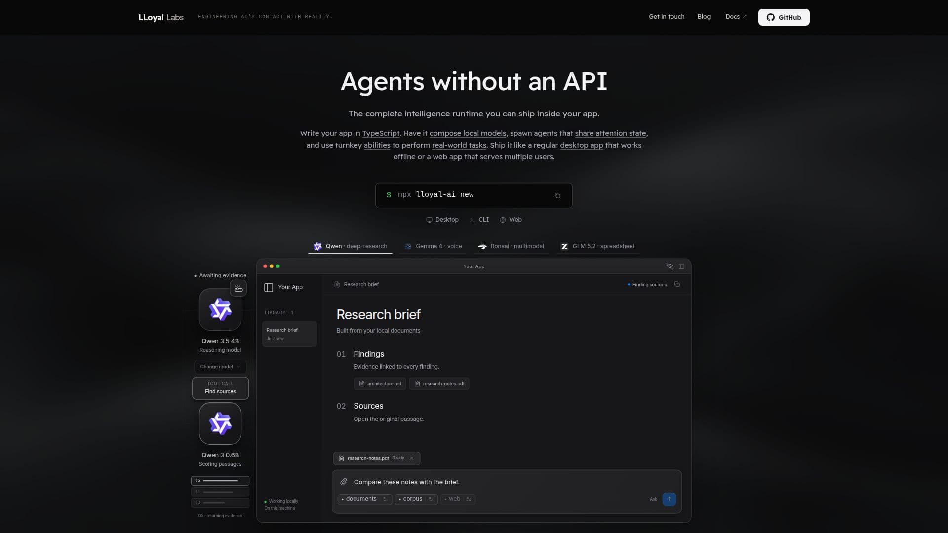Select the Qwen · deep-research tab
948x533 pixels.
pyautogui.click(x=350, y=246)
